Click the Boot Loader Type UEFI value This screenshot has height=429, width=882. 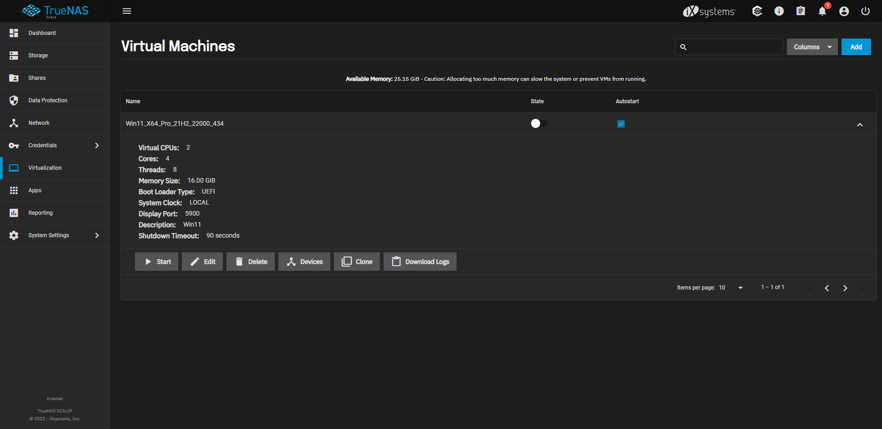tap(208, 192)
